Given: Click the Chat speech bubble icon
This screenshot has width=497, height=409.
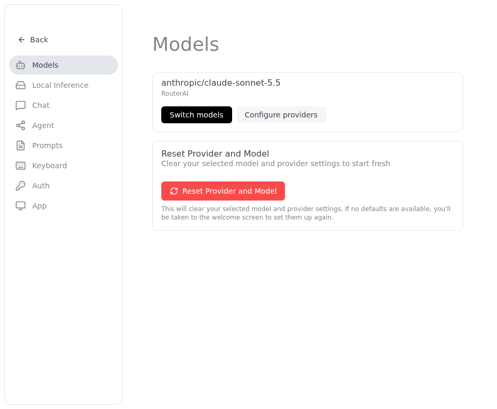Looking at the screenshot, I should tap(21, 105).
